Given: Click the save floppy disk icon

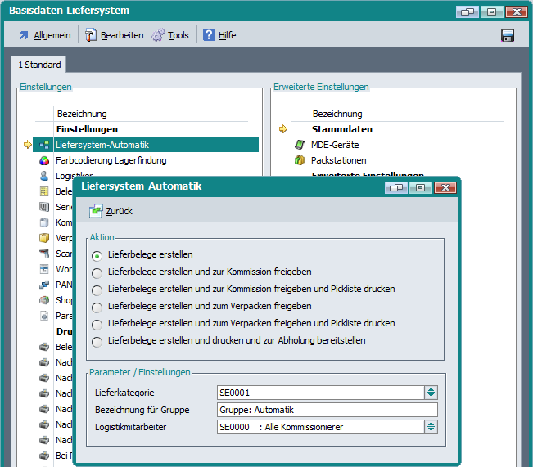Looking at the screenshot, I should point(507,35).
